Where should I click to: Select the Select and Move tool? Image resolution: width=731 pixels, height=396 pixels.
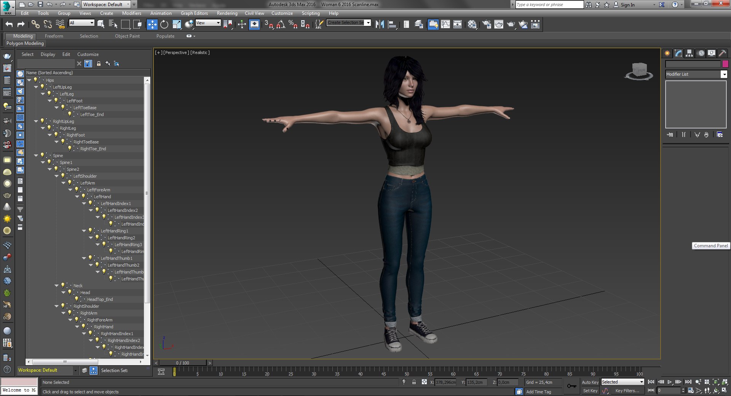(152, 25)
